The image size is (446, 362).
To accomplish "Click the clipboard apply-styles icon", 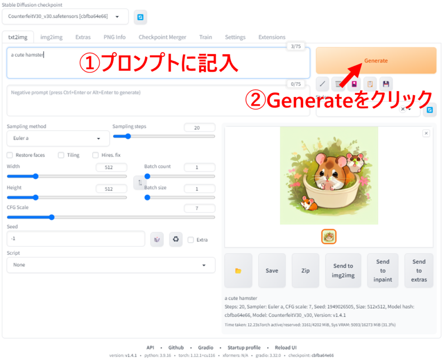I will coord(370,84).
